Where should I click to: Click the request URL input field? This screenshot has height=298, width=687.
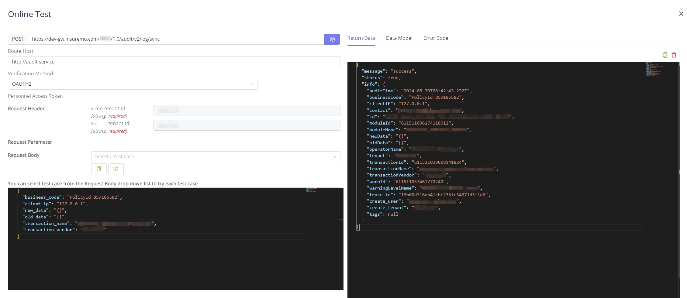pyautogui.click(x=176, y=39)
